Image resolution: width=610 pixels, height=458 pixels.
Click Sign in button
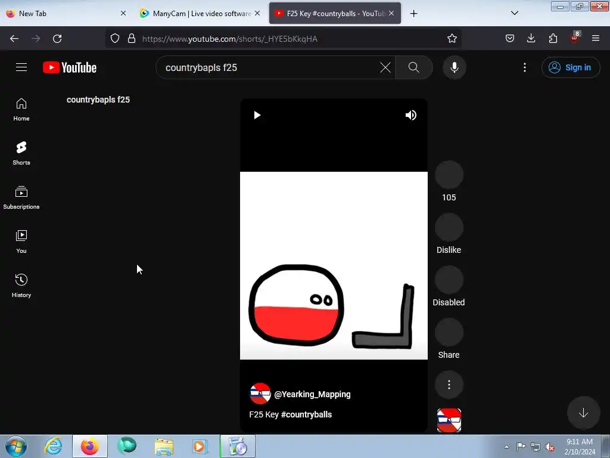click(x=571, y=67)
